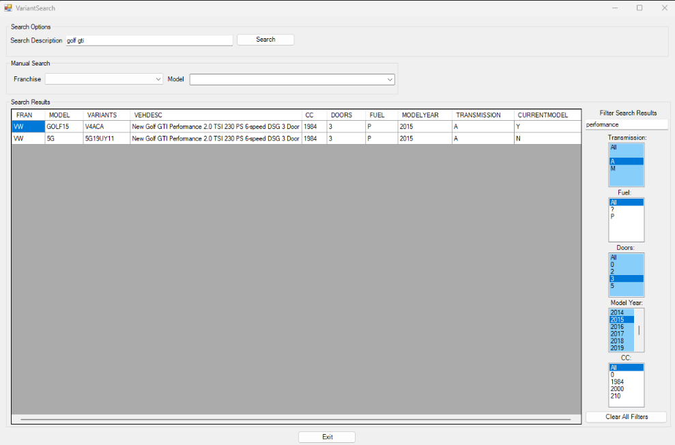The height and width of the screenshot is (445, 675).
Task: Open the Franchise dropdown
Action: [x=104, y=79]
